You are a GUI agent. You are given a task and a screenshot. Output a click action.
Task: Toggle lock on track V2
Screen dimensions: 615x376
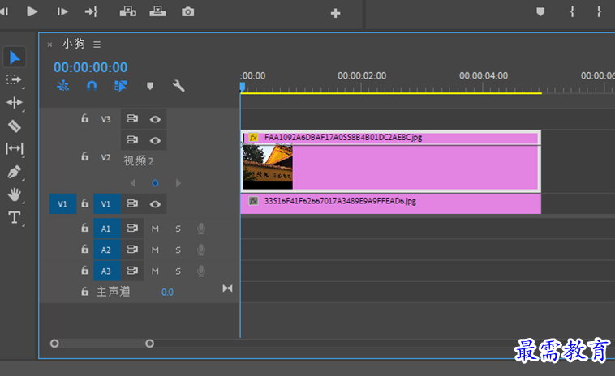click(84, 156)
